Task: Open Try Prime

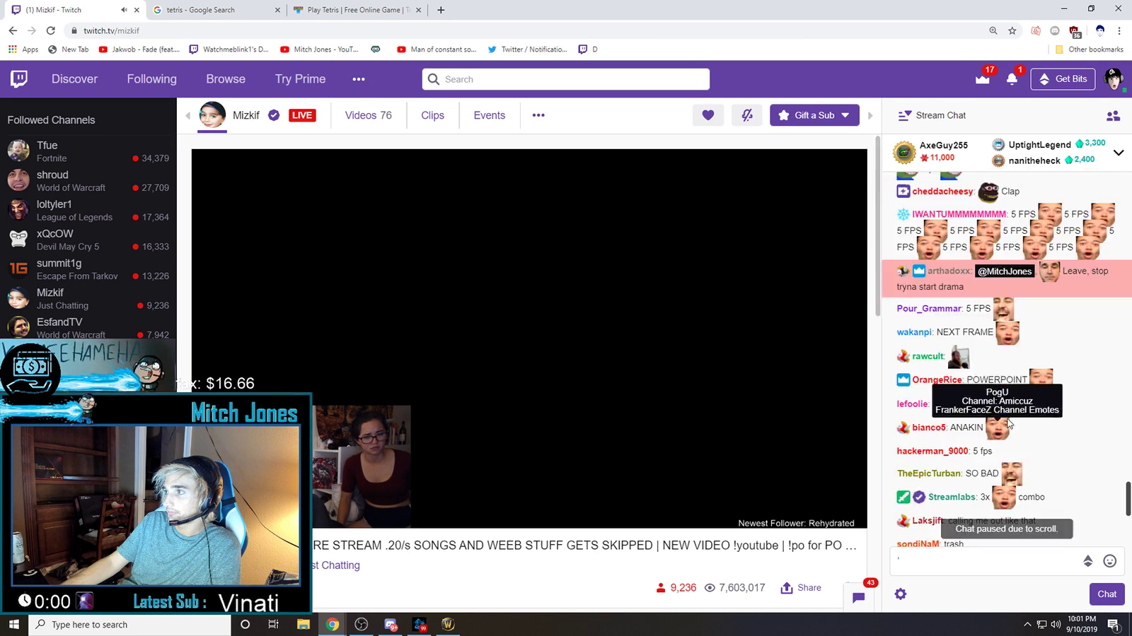Action: (301, 79)
